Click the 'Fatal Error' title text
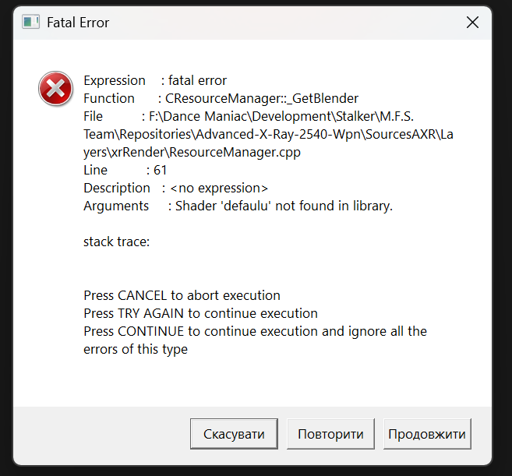The height and width of the screenshot is (476, 512). click(78, 23)
